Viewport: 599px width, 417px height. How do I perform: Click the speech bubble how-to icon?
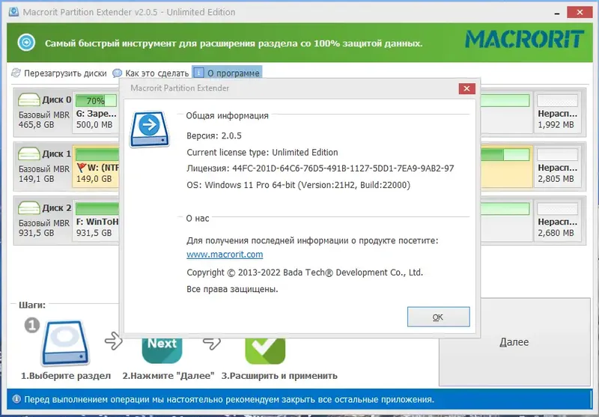[118, 73]
